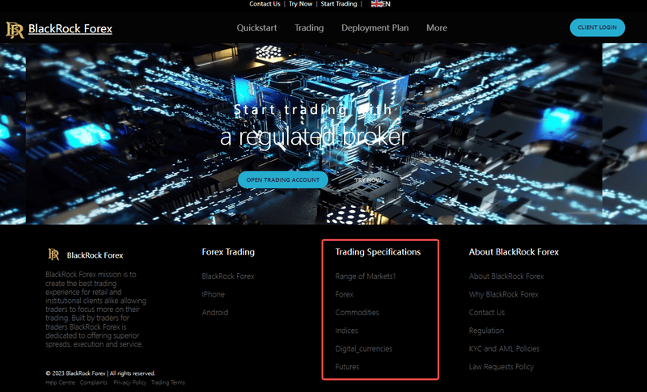
Task: Open the Help Centre footer link
Action: coord(60,382)
